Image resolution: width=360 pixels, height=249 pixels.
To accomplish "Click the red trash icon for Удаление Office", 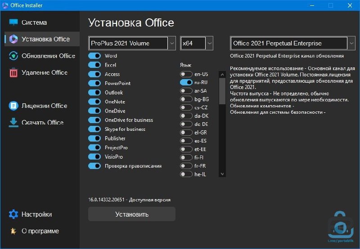I will click(x=13, y=72).
